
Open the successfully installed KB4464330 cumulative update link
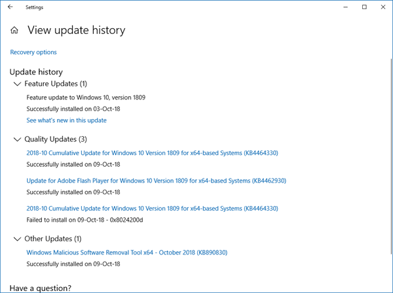(152, 153)
